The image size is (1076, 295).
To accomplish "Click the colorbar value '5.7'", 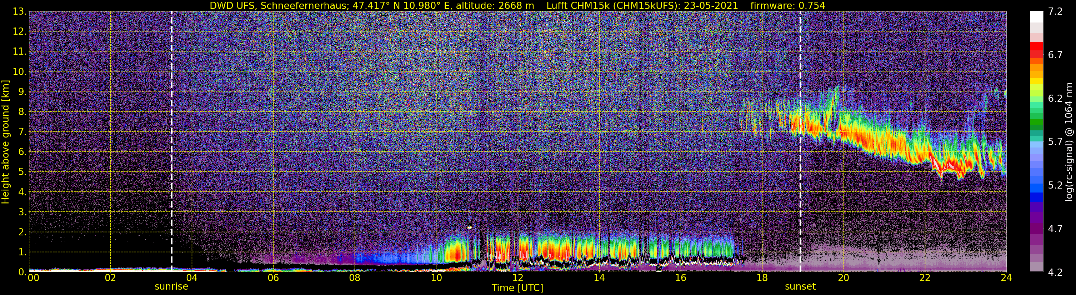I will coord(1055,142).
